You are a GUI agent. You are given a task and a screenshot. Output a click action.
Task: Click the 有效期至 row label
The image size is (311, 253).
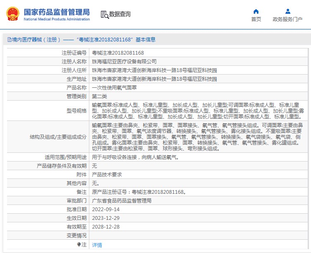77,227
